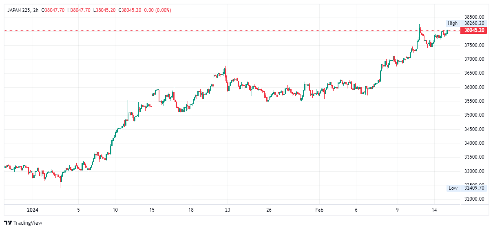493x230 pixels.
Task: Select the Feb label on time axis
Action: [319, 210]
